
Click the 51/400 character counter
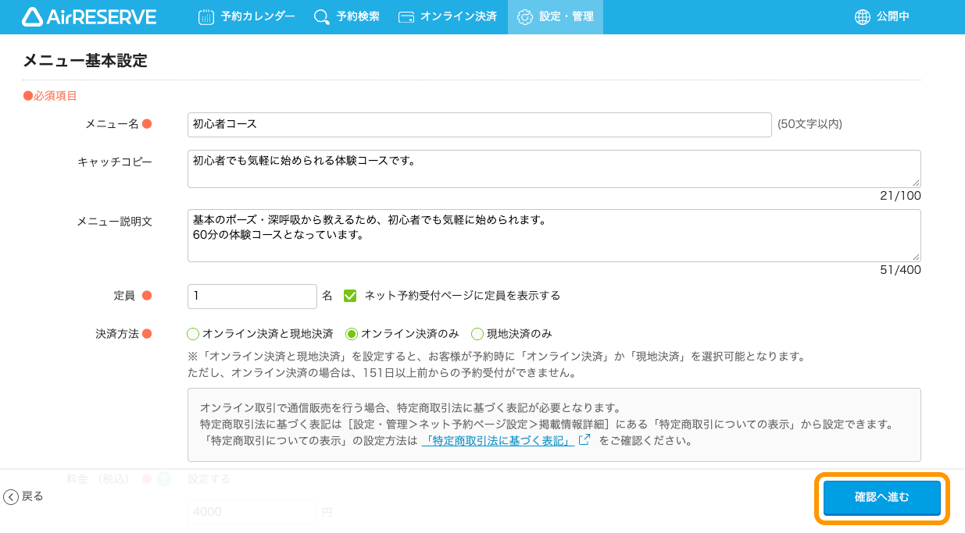click(900, 270)
